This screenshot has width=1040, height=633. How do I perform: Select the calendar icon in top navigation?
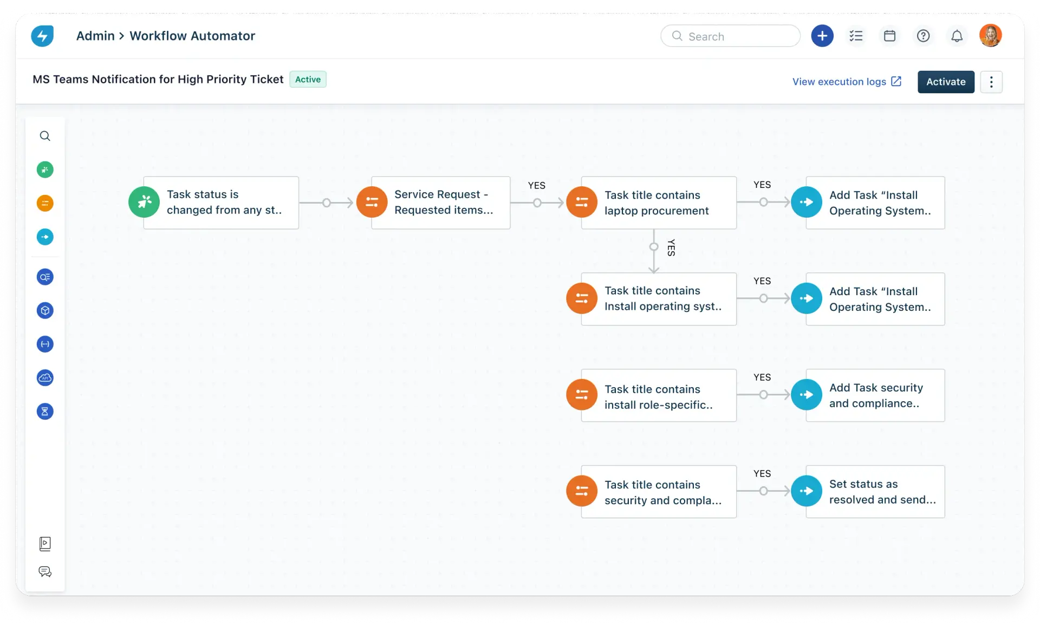click(890, 35)
